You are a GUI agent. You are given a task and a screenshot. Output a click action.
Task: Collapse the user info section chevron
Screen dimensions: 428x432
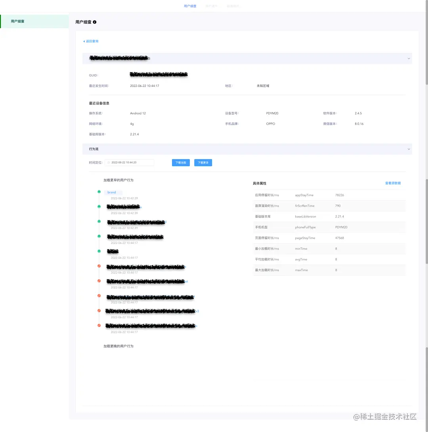409,58
